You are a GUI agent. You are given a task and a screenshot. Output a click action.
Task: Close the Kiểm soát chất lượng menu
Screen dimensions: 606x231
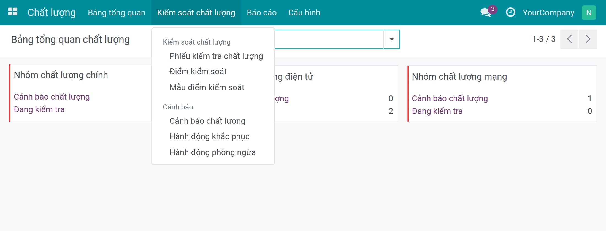coord(196,13)
